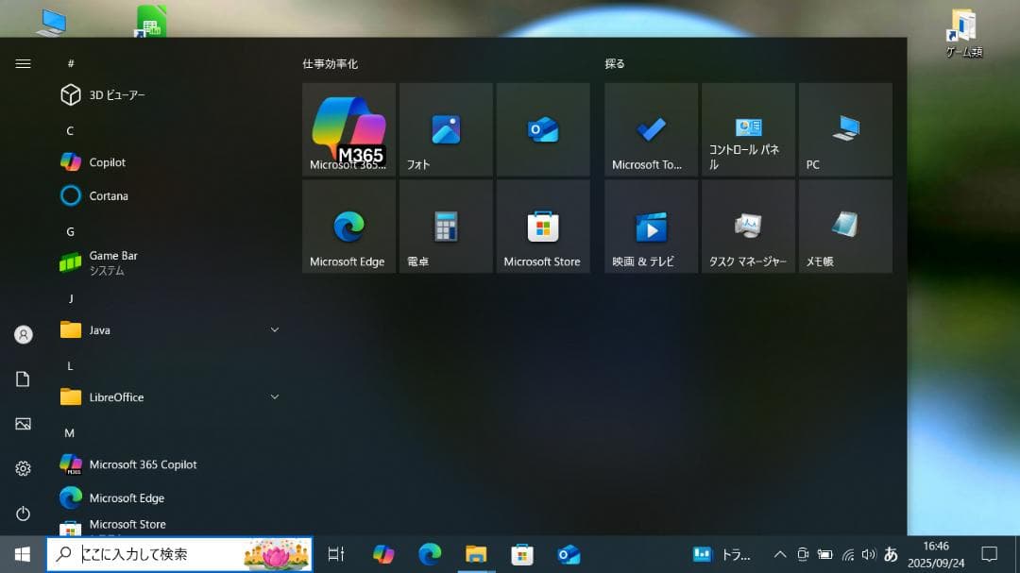This screenshot has height=573, width=1020.
Task: Click the Meet Now tray icon
Action: [x=803, y=555]
